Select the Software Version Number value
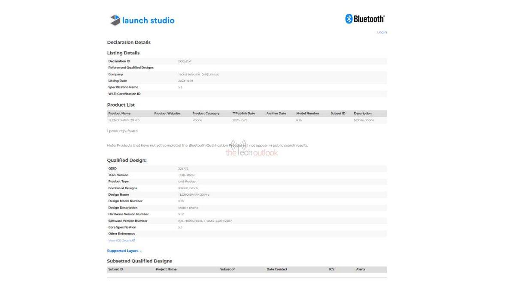515x289 pixels. [205, 221]
